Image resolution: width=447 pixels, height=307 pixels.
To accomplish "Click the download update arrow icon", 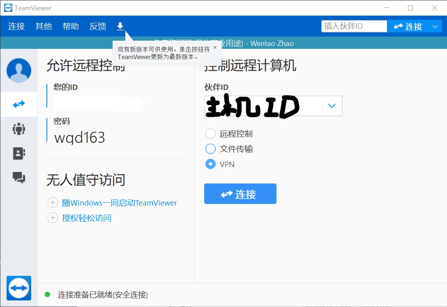I will [x=120, y=26].
